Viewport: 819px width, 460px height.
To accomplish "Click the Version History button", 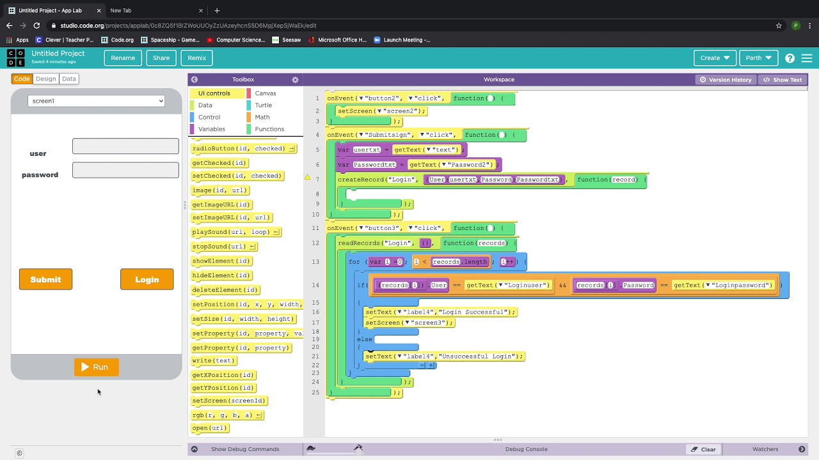I will point(726,80).
